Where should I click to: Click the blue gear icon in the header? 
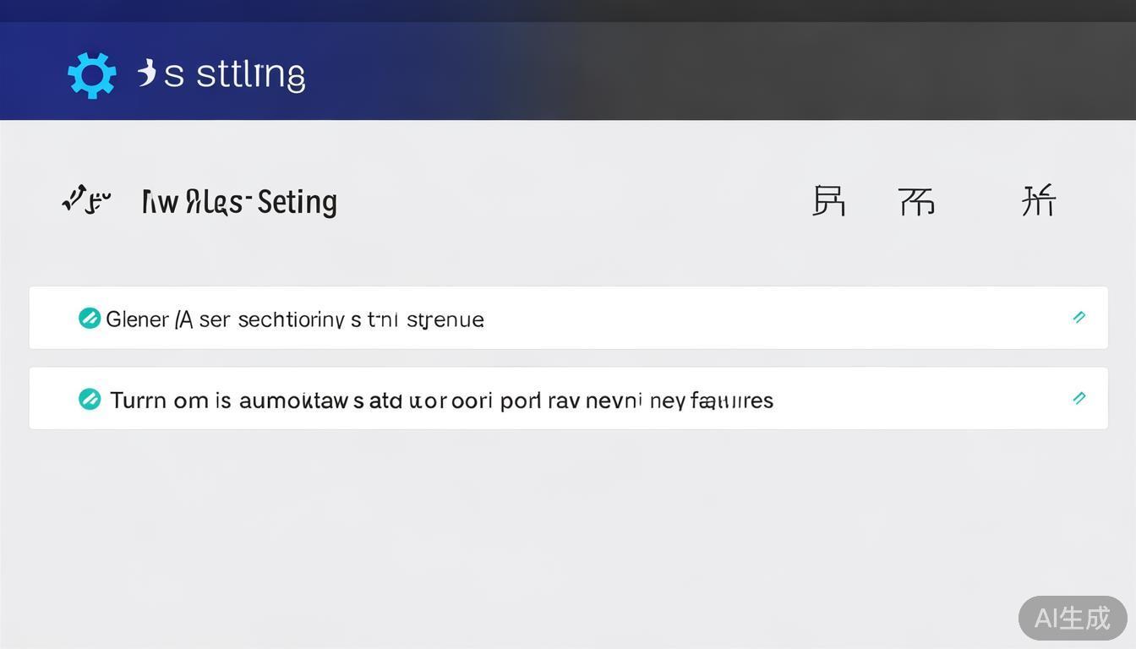tap(91, 75)
